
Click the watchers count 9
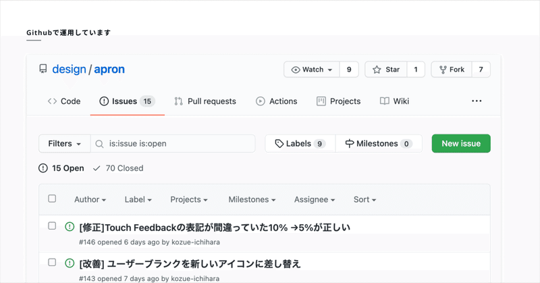tap(349, 70)
